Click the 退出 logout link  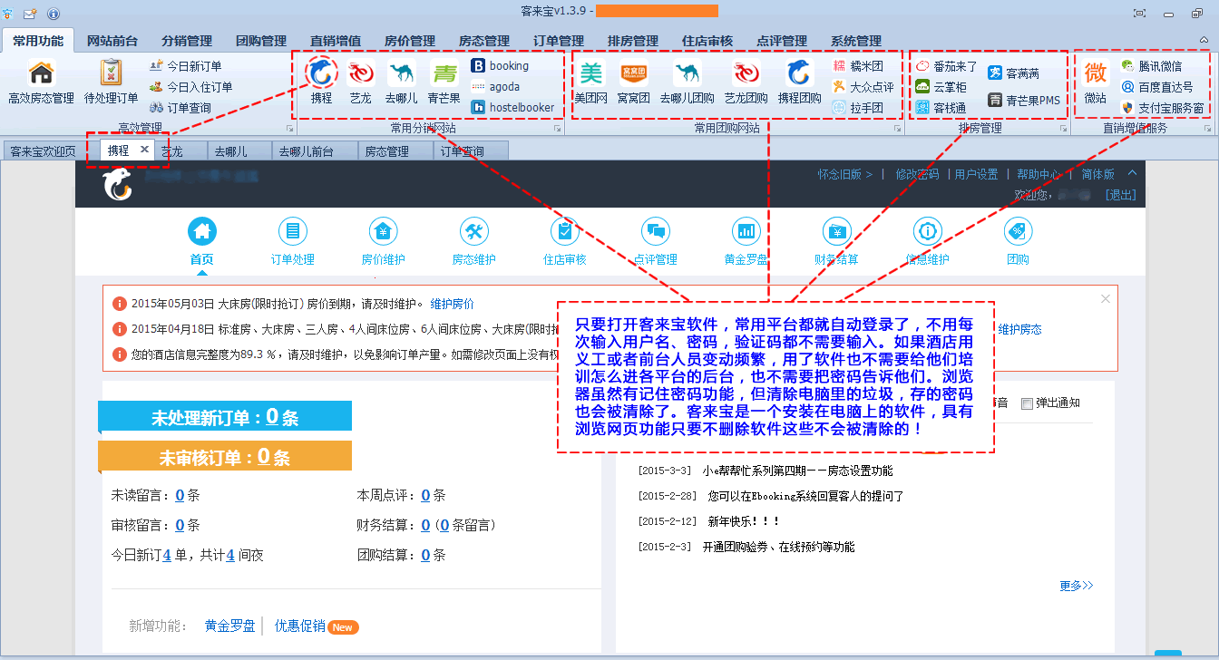pos(1120,195)
